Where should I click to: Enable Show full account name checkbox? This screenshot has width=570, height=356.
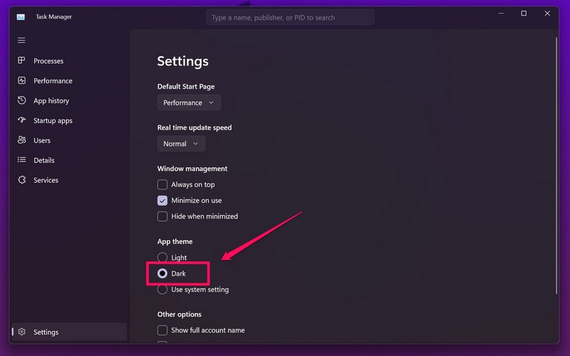(162, 330)
